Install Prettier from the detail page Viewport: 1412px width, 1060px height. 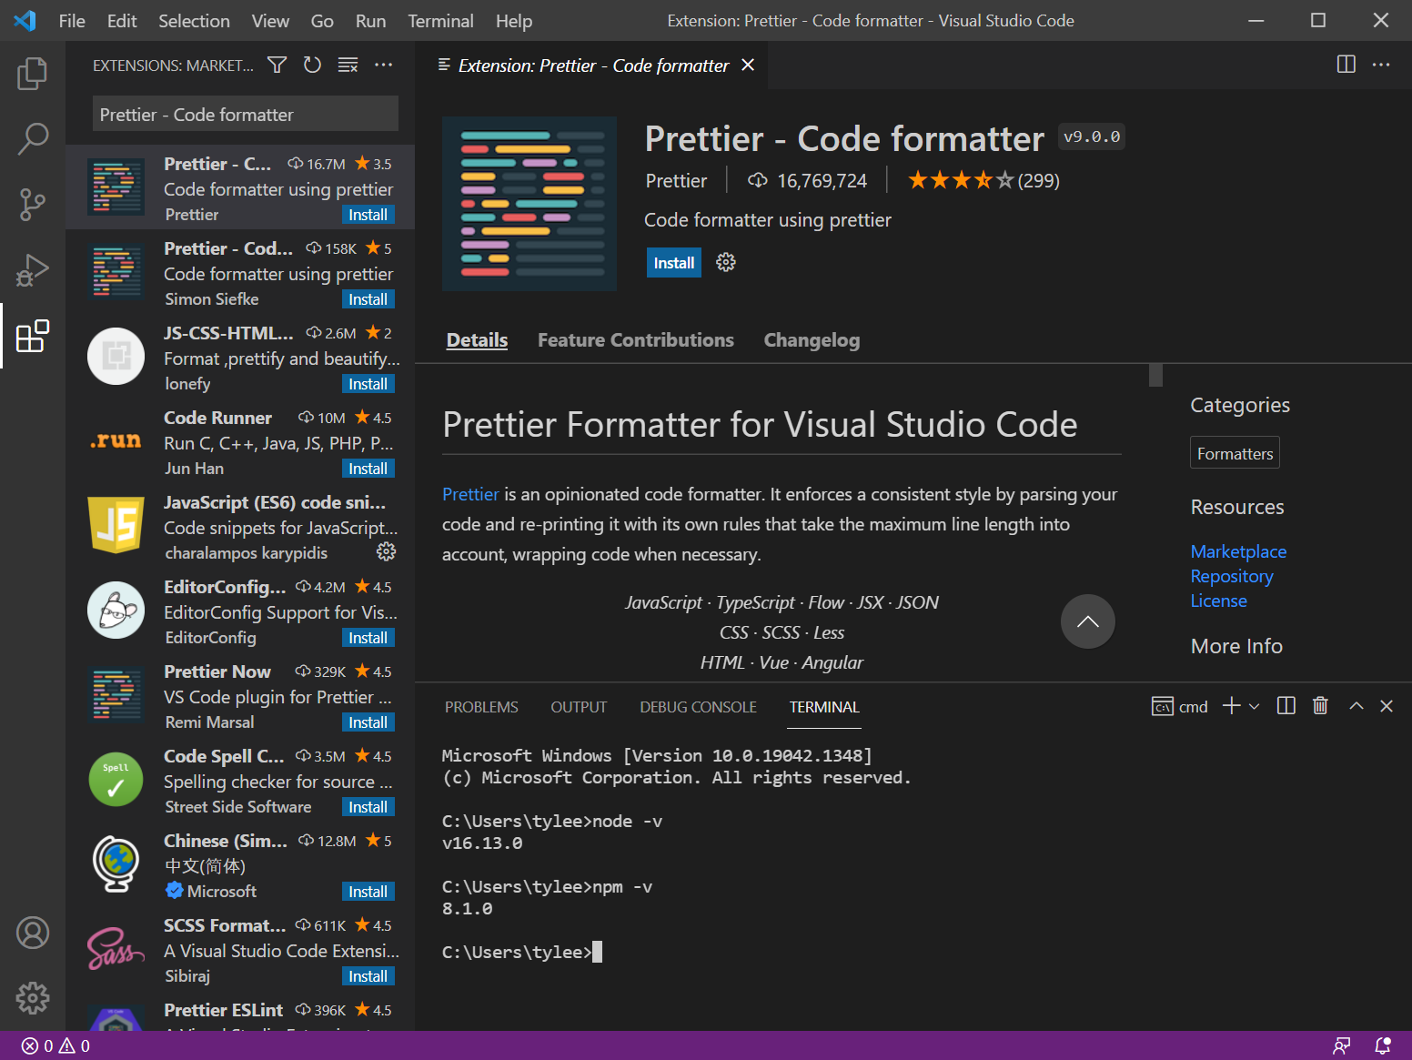pos(674,262)
